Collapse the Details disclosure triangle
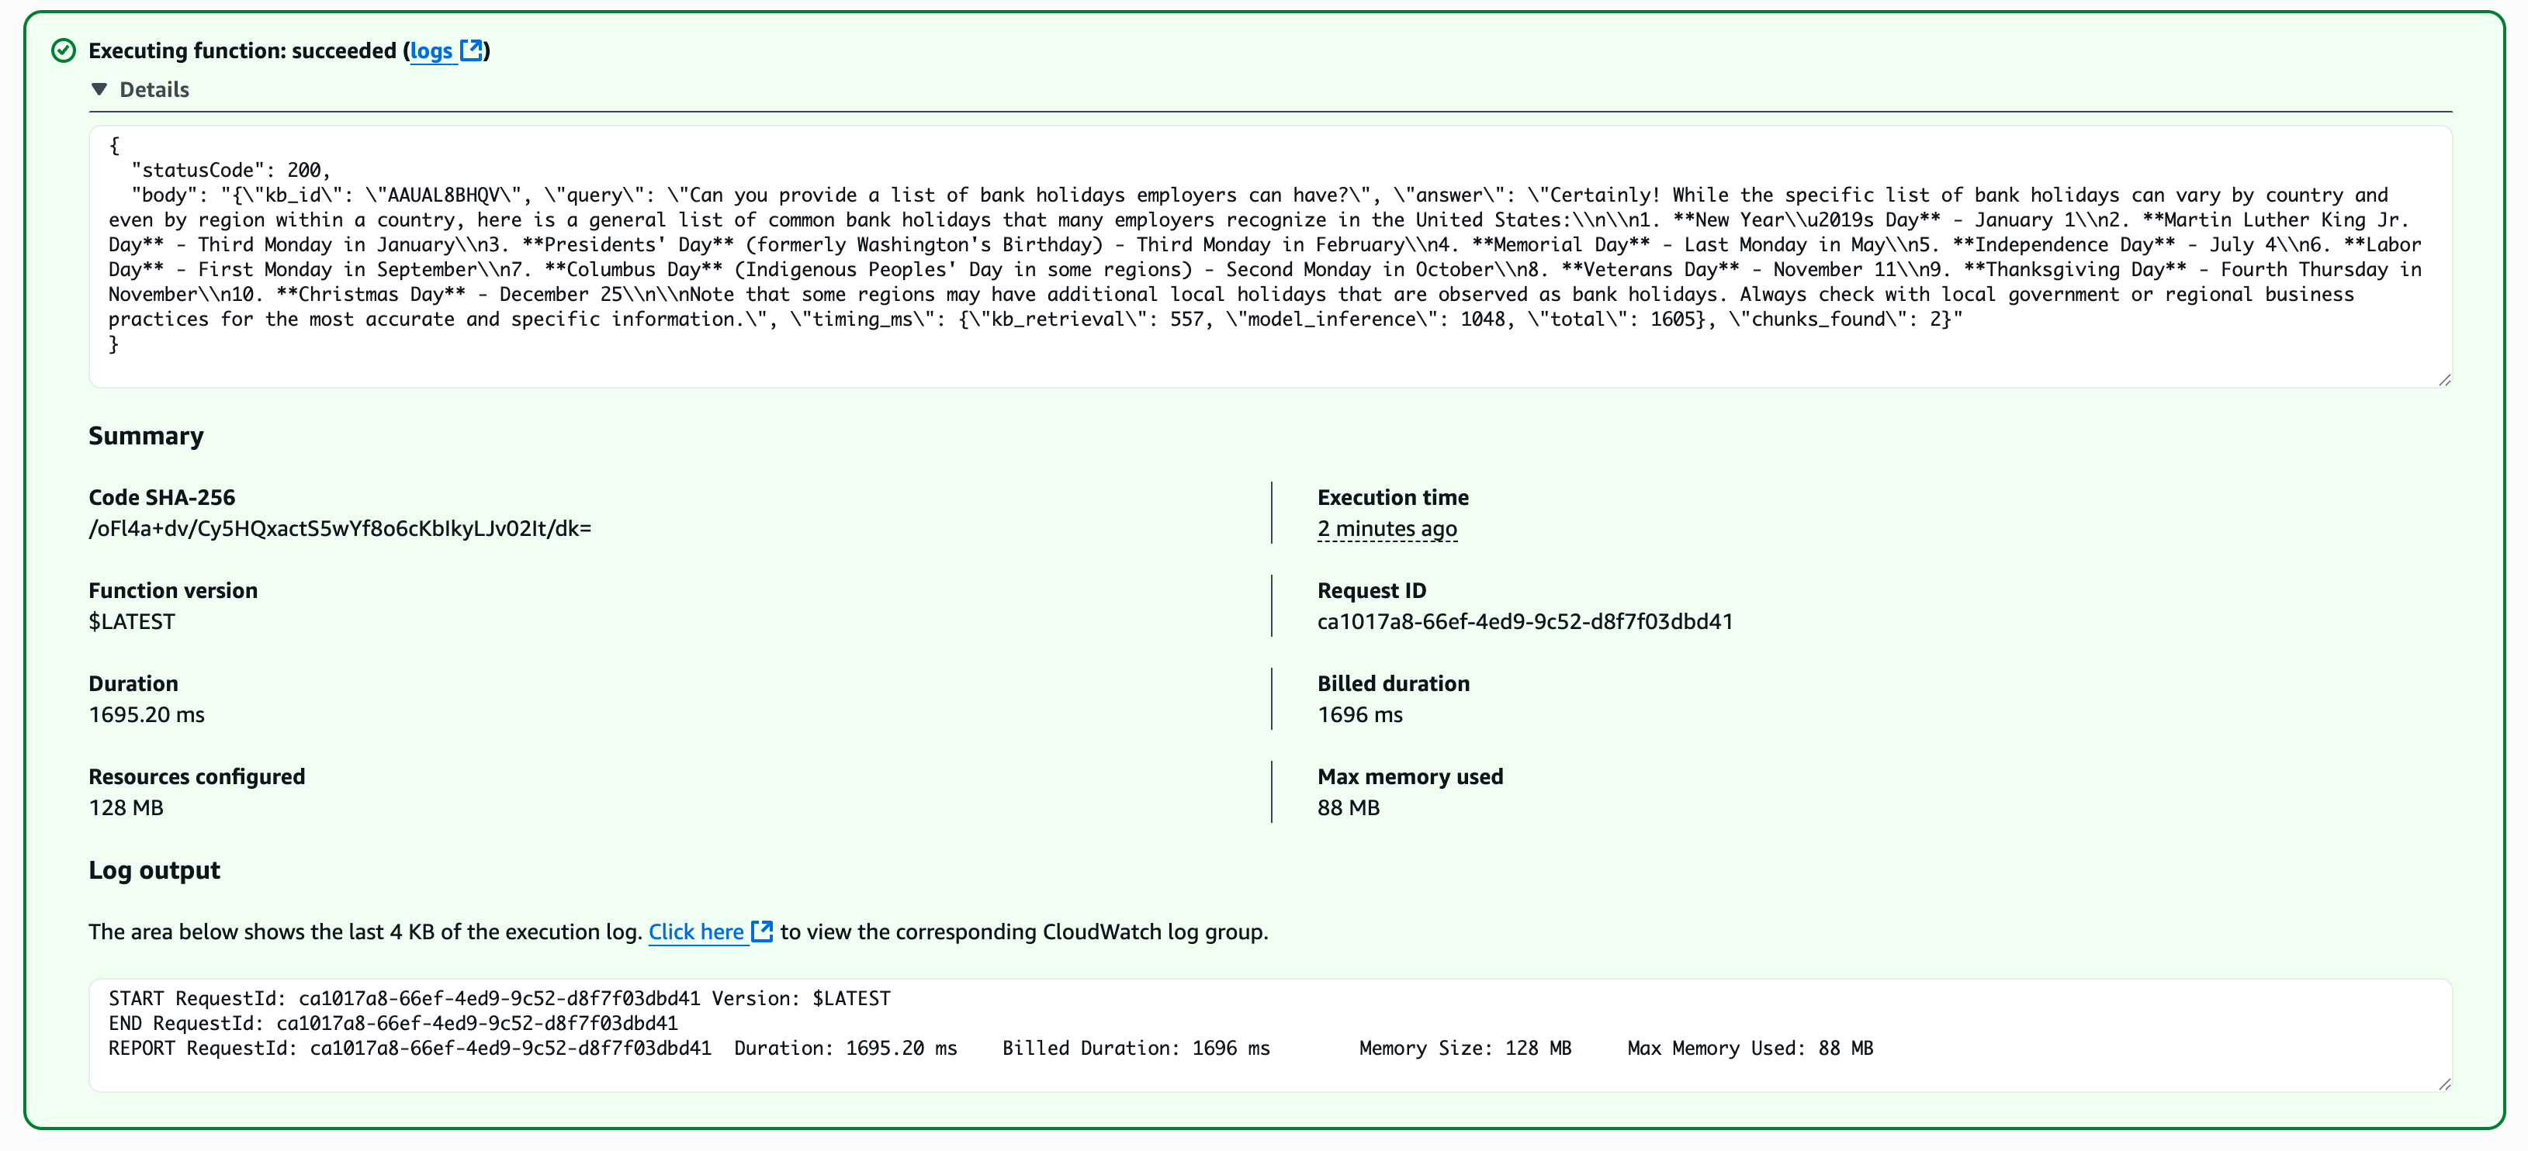The width and height of the screenshot is (2528, 1151). [99, 89]
